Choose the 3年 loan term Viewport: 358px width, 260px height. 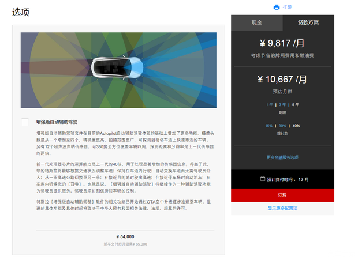282,104
